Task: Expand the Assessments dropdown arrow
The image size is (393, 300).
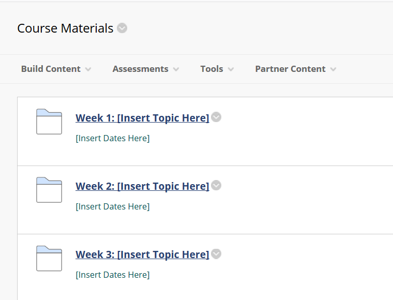Action: (176, 69)
